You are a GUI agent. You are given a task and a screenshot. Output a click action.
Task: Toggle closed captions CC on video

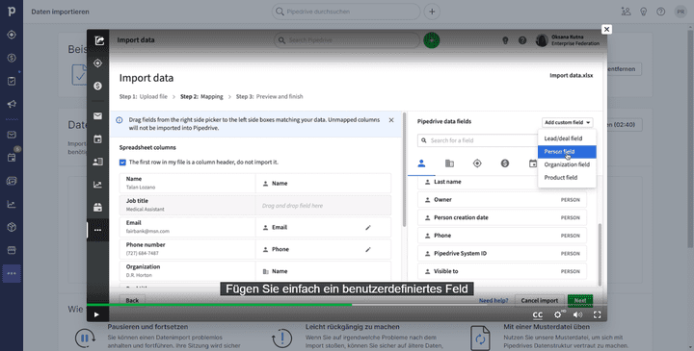537,314
